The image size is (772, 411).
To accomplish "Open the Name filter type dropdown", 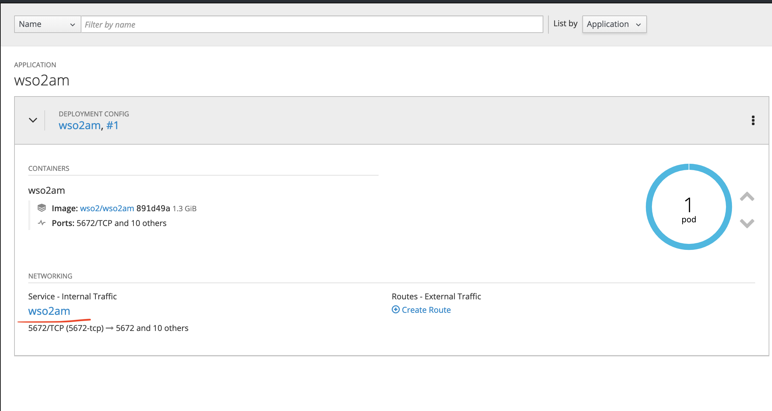I will (47, 24).
